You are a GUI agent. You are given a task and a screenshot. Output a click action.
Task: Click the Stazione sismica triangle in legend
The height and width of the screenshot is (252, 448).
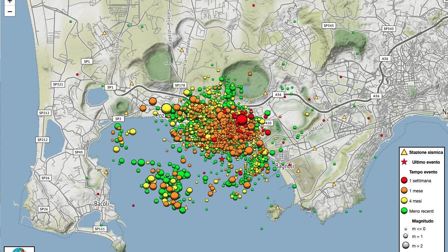coord(404,152)
